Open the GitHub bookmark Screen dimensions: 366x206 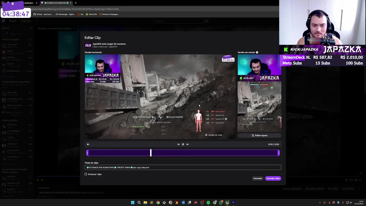[x=43, y=14]
